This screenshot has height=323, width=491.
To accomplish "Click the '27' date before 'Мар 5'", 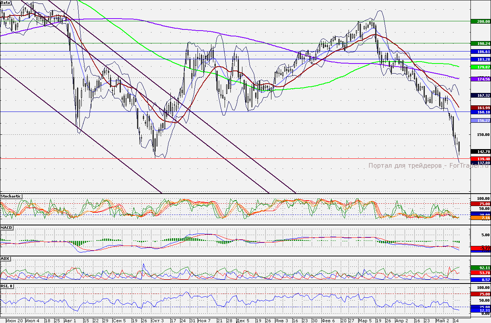I will (351, 321).
